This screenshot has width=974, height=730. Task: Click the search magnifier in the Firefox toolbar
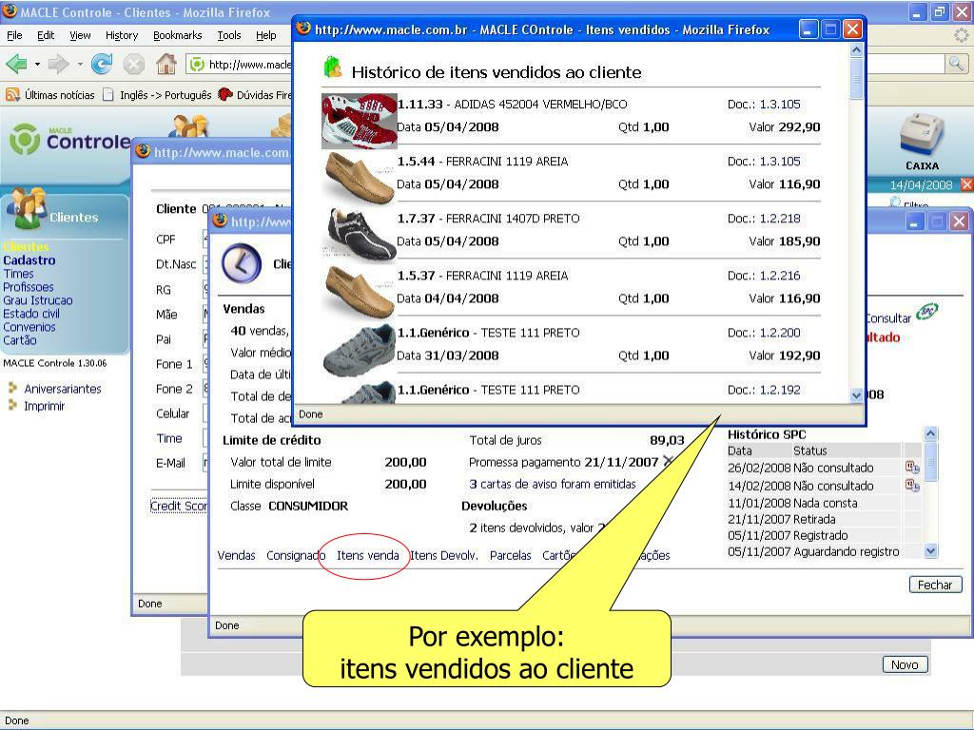point(956,64)
